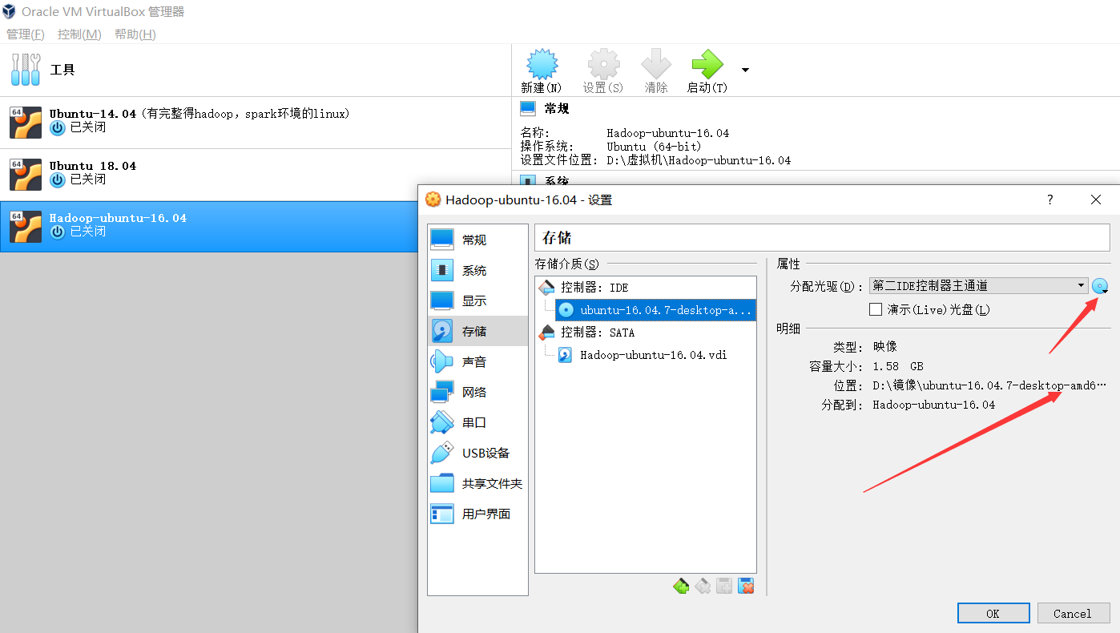The width and height of the screenshot is (1120, 633).
Task: Click the 容量大小 value 1.58 GB
Action: point(898,366)
